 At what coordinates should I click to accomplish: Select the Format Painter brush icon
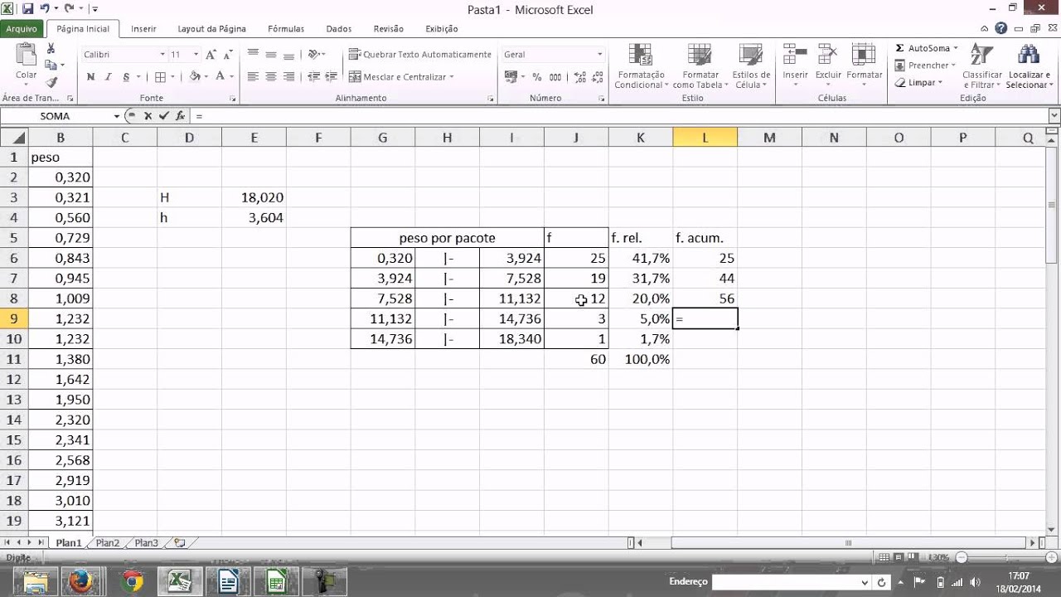pyautogui.click(x=51, y=82)
